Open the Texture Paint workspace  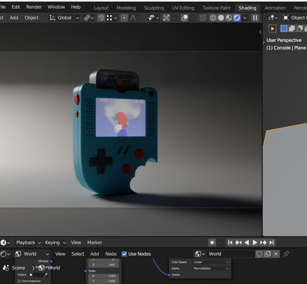(x=217, y=8)
